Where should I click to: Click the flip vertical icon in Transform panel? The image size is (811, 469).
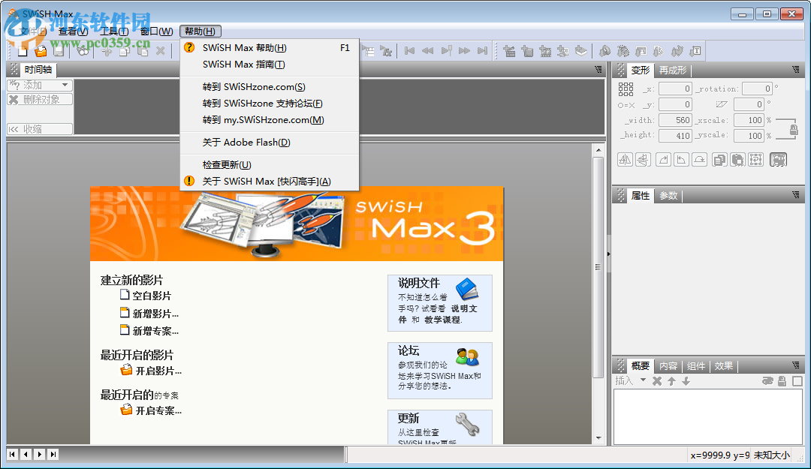point(644,159)
